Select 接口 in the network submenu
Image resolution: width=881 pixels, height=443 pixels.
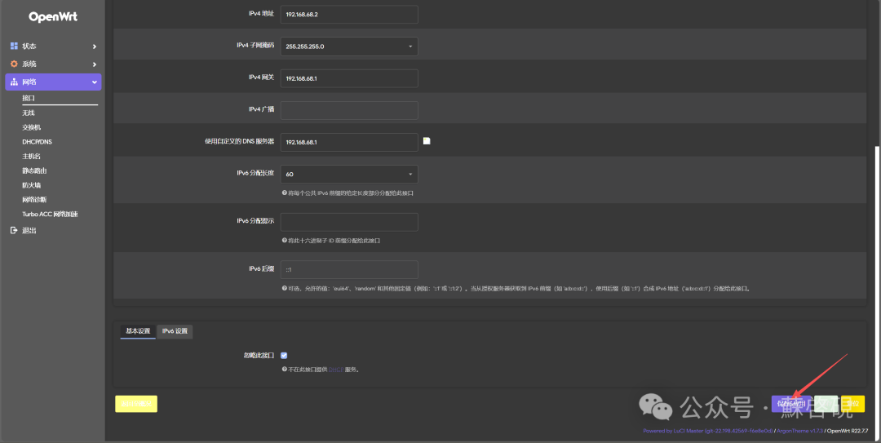click(x=29, y=98)
